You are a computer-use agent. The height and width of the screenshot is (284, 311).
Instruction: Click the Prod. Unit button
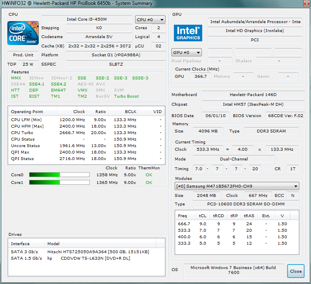(23, 55)
